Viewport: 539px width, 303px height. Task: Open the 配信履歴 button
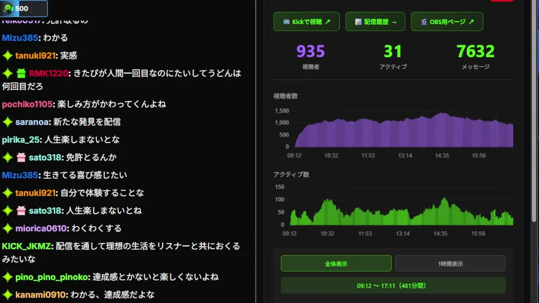pyautogui.click(x=375, y=21)
